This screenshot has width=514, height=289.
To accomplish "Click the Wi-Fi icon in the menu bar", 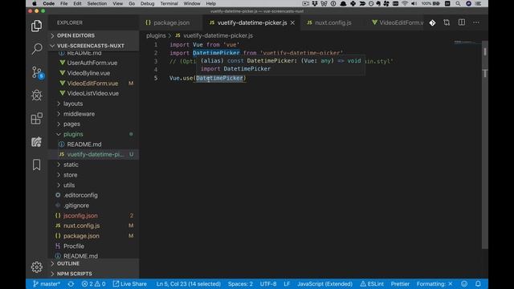I will [405, 3].
